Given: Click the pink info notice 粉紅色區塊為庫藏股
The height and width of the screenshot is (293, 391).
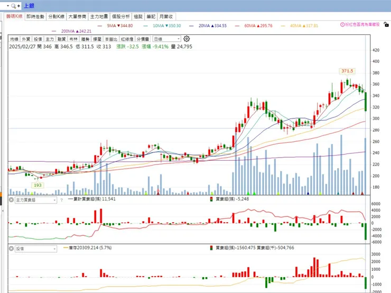Looking at the screenshot, I should pos(360,24).
